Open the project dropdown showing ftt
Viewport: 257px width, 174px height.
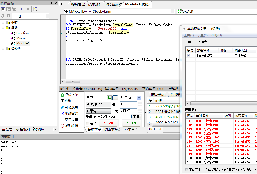[48, 16]
